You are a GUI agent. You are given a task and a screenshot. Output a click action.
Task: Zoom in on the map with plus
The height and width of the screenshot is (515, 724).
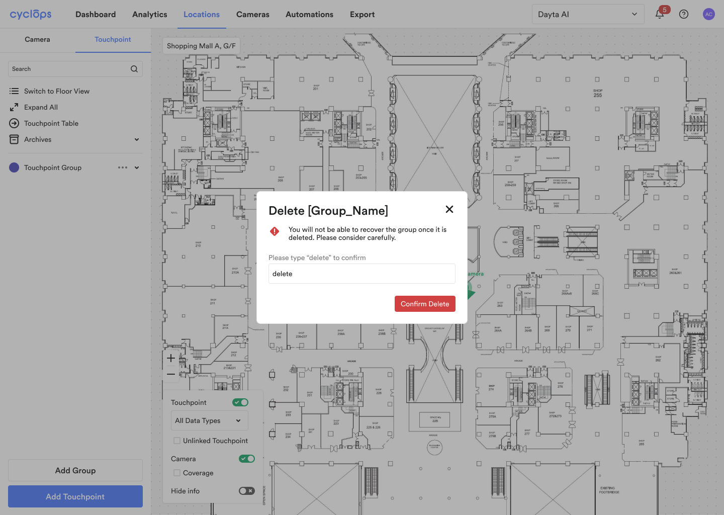(x=171, y=358)
